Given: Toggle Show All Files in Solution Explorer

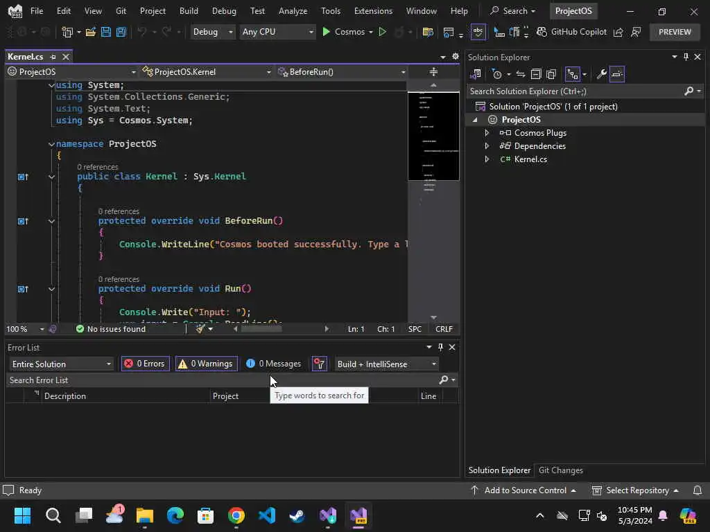Looking at the screenshot, I should pos(551,73).
